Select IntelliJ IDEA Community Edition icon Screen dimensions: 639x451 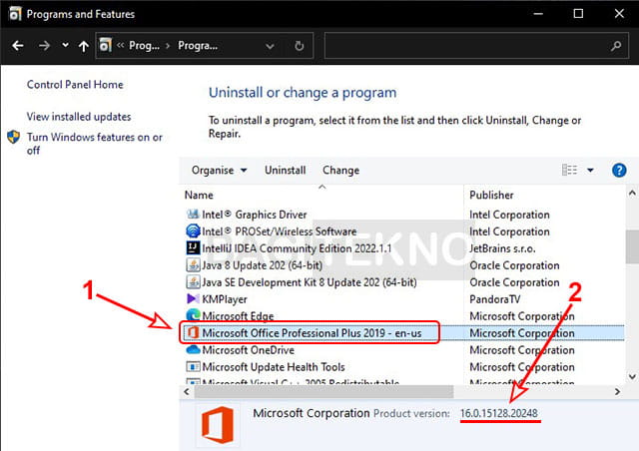click(193, 247)
